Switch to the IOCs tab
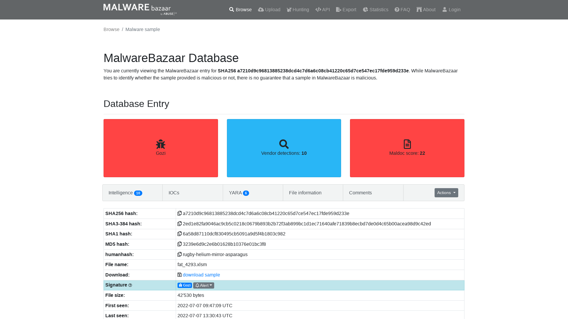 174,193
